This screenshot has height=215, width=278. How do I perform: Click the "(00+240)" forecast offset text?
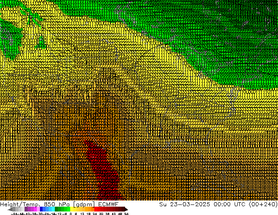point(263,204)
